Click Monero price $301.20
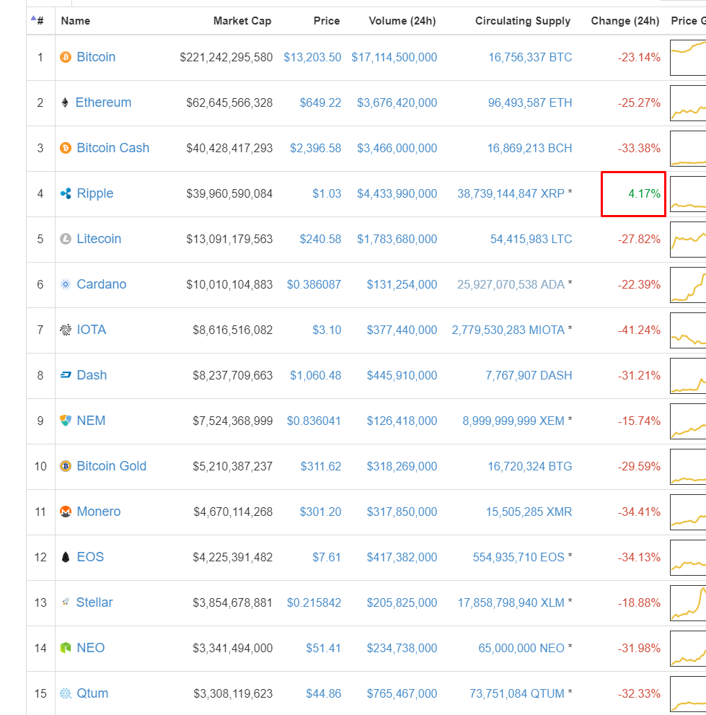 [x=320, y=512]
